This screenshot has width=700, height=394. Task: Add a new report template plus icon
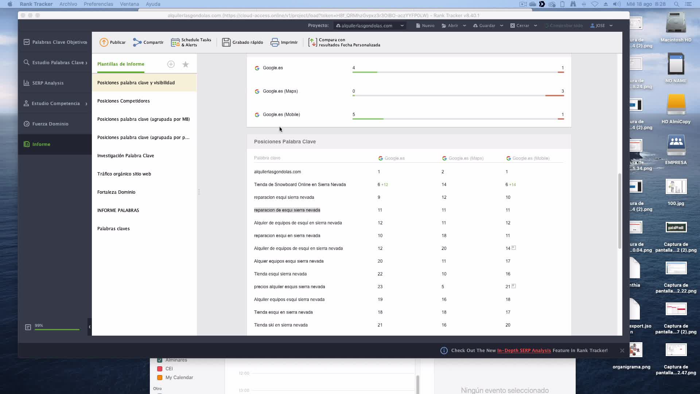(x=171, y=64)
